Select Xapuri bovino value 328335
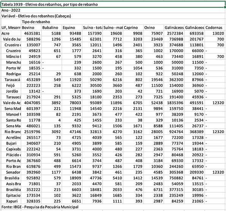This screenshot has width=226, height=211. [31, 201]
